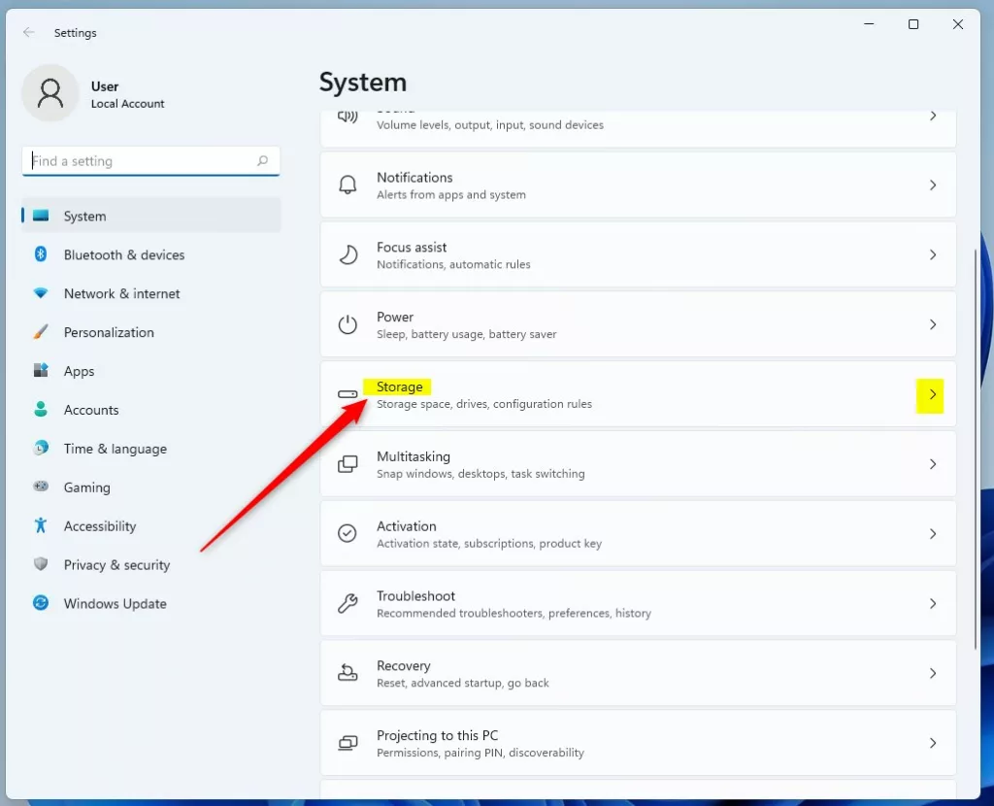
Task: Click the Sound speaker icon
Action: [x=348, y=117]
